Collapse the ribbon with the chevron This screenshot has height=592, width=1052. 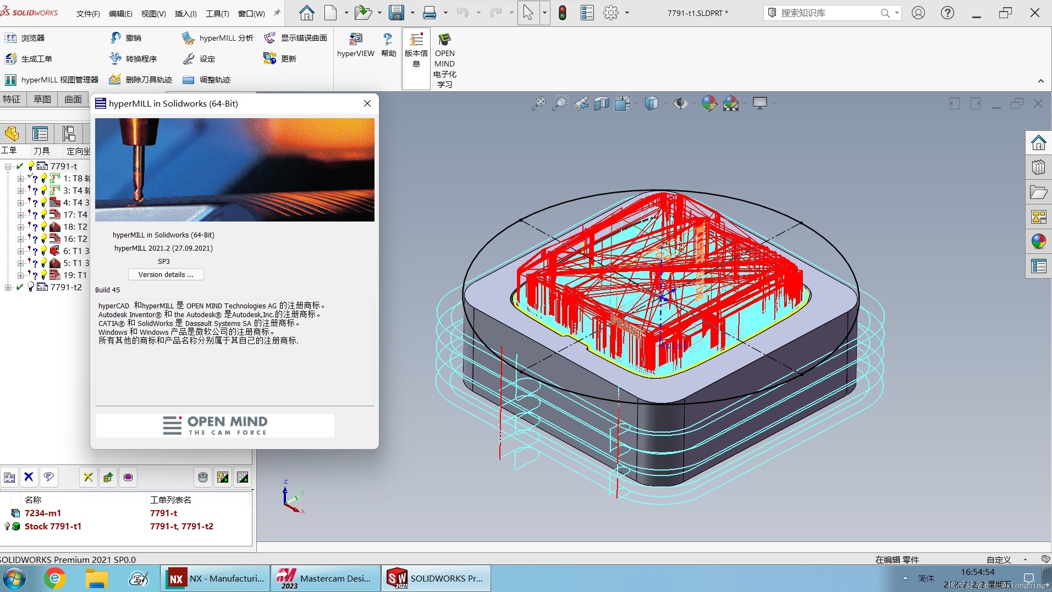(1040, 81)
